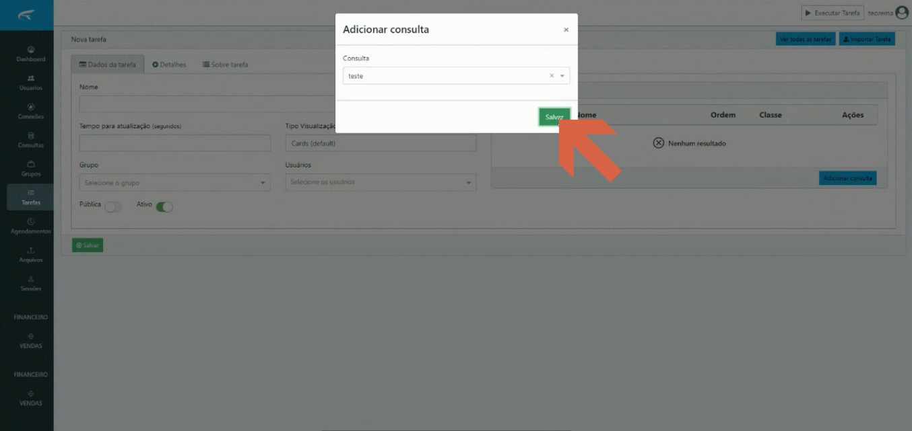Switch to the Sobre tarefa tab

(x=225, y=65)
